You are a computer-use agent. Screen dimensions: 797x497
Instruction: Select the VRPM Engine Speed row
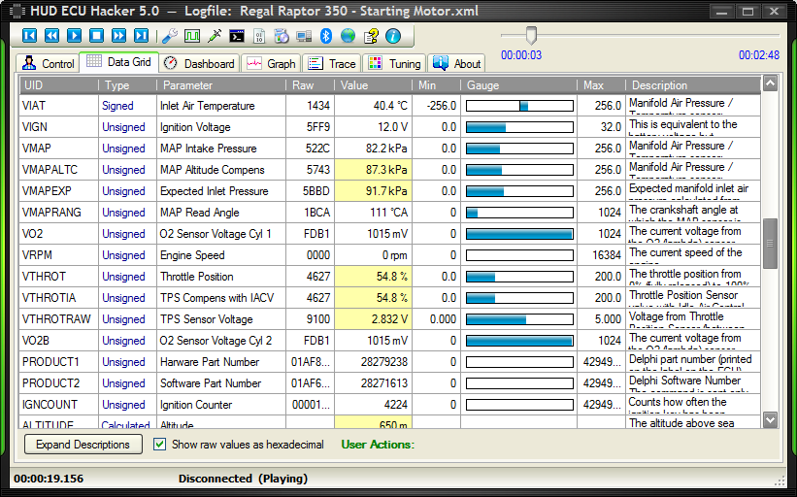(192, 255)
